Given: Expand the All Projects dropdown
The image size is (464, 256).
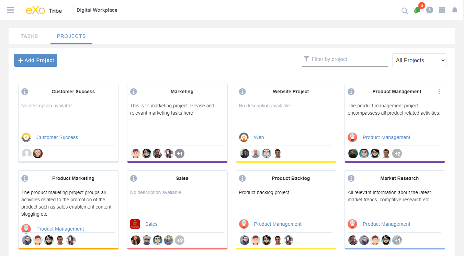Looking at the screenshot, I should point(419,60).
